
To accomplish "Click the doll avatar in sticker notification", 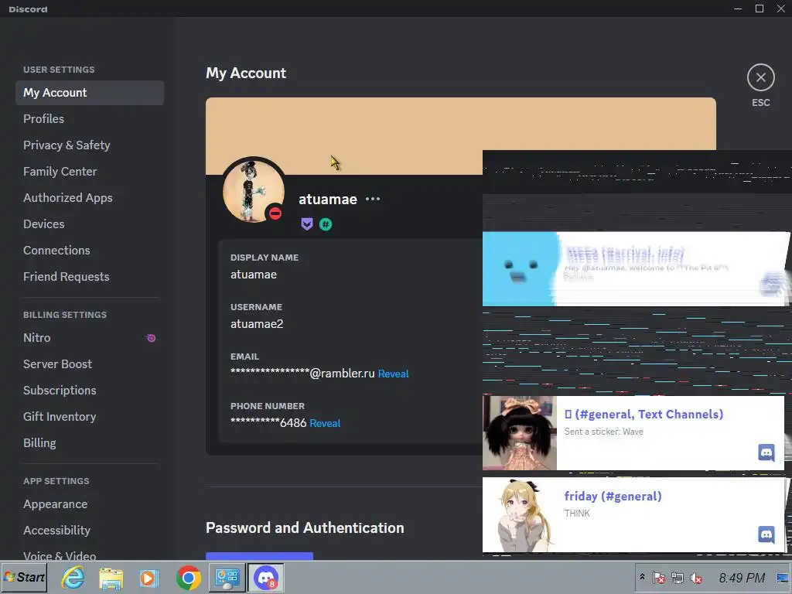I will [x=519, y=433].
